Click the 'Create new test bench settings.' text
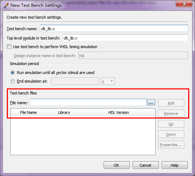The width and height of the screenshot is (195, 176). pos(34,17)
